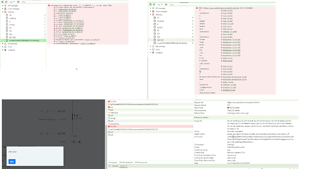324x169 pixels.
Task: Click reply arrow button beside bell icon
Action: [x=74, y=142]
